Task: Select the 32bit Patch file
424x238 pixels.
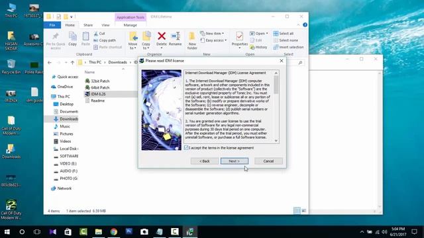Action: click(x=97, y=81)
